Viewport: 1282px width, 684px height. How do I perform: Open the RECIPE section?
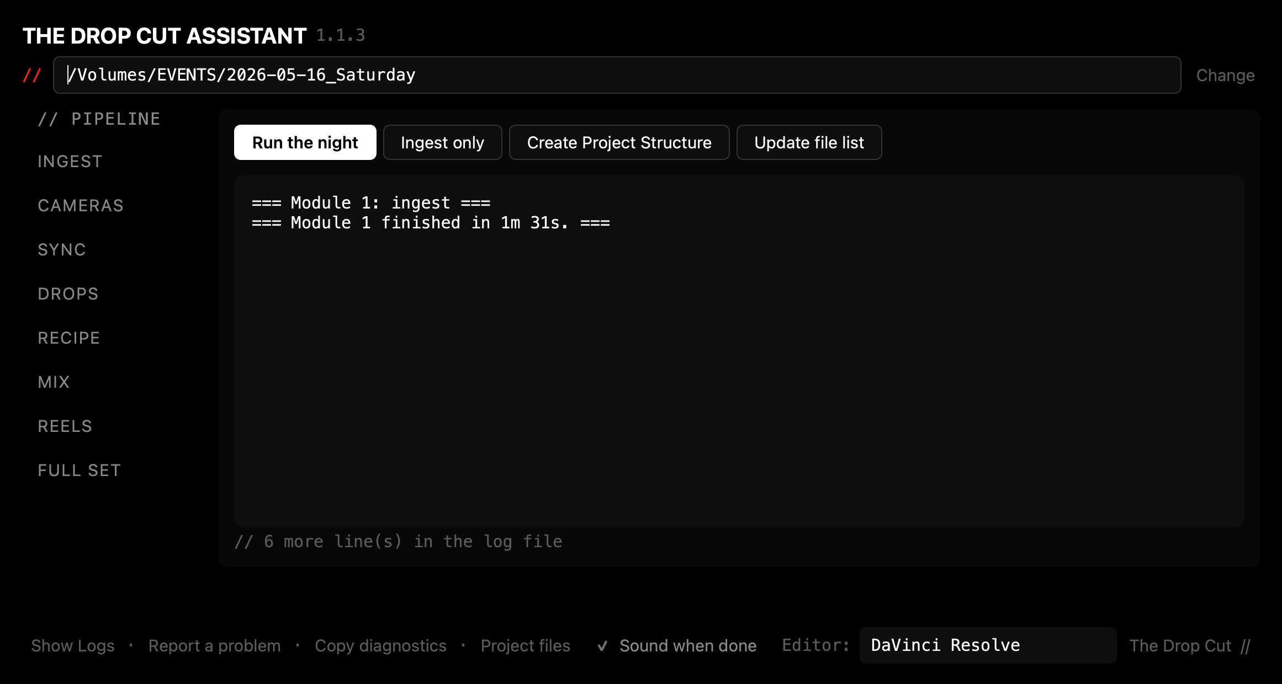(69, 338)
